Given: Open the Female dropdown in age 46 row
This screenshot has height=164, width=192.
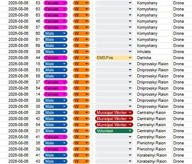Looking at the screenshot, I should point(55,21).
